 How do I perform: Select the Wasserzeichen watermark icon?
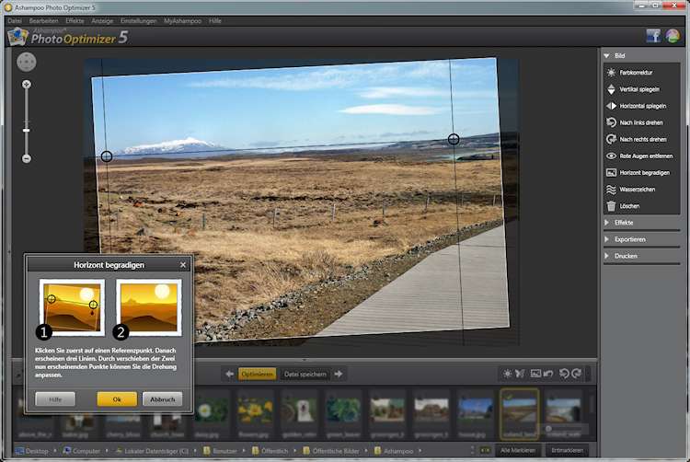(x=612, y=190)
